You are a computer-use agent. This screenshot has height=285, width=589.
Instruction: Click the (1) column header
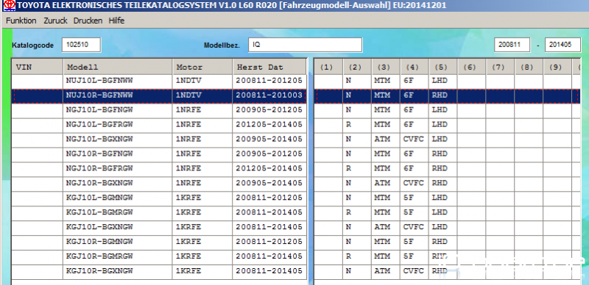point(328,67)
